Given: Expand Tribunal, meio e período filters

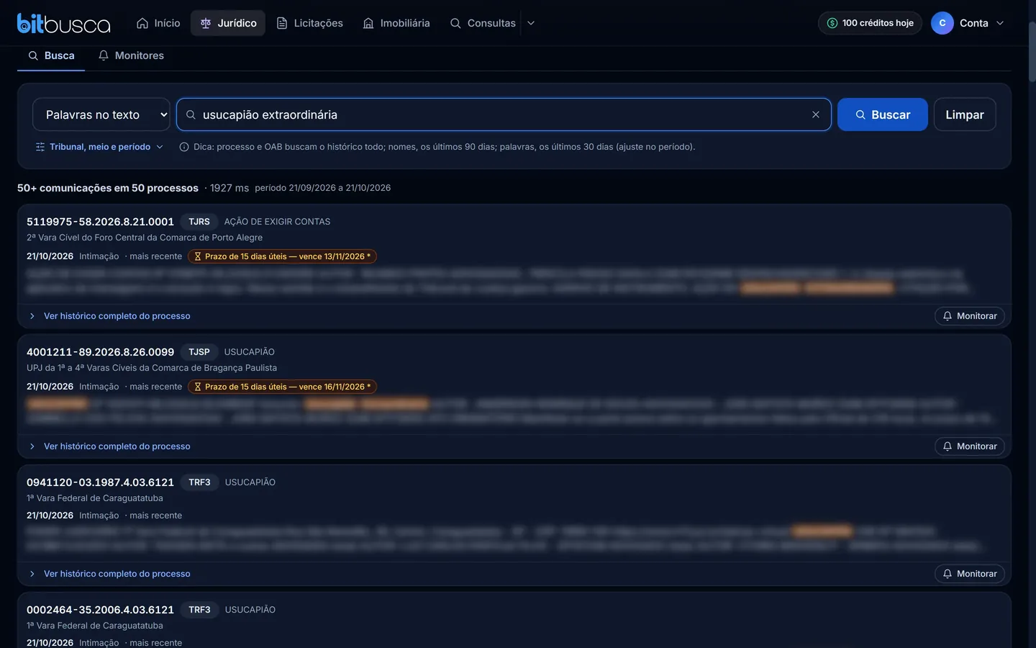Looking at the screenshot, I should [x=99, y=147].
